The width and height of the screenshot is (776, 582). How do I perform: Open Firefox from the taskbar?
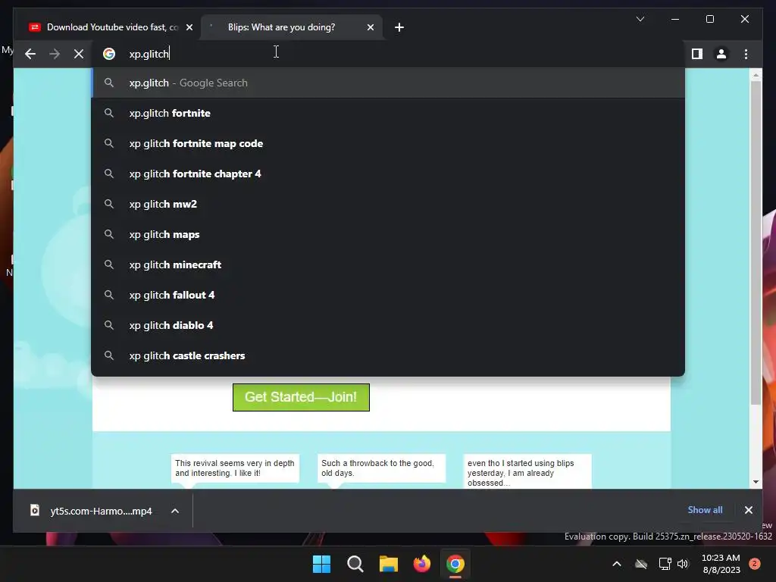point(422,564)
